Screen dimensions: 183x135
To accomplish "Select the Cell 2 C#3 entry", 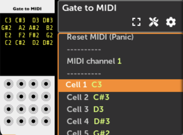I will click(121, 97).
